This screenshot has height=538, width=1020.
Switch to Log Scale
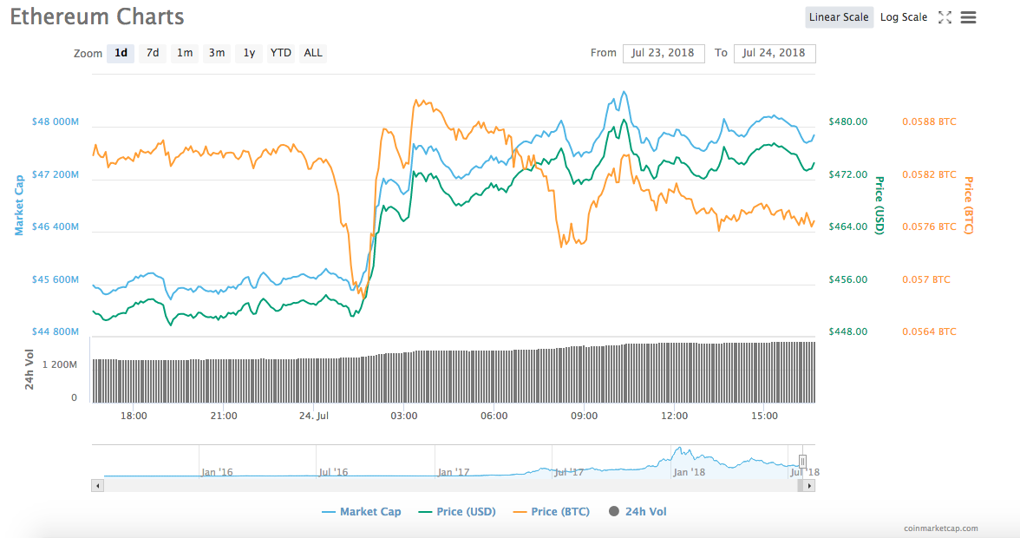[903, 17]
